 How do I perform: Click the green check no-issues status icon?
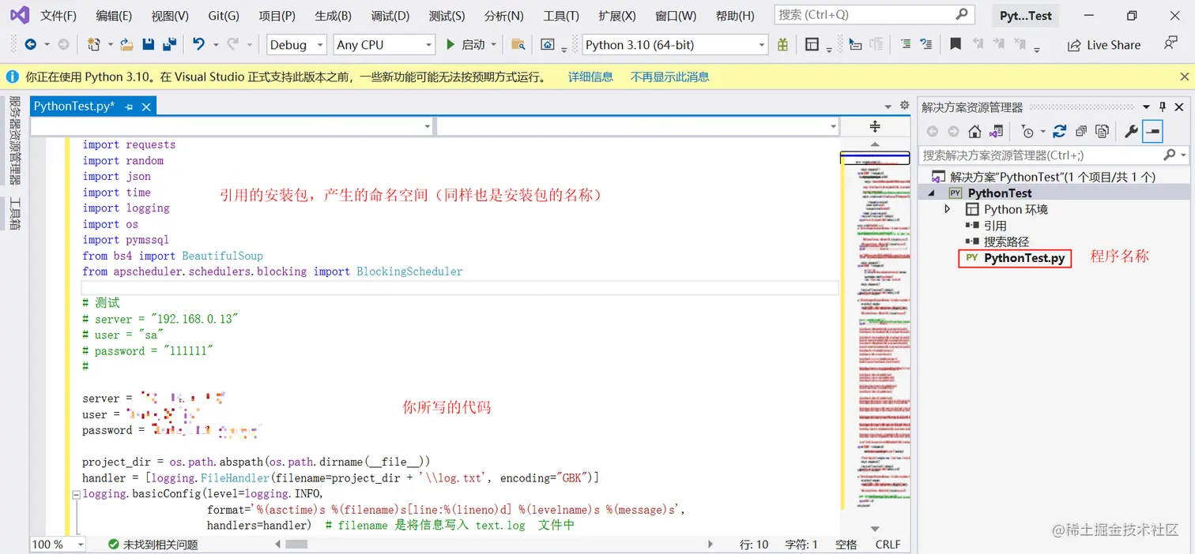pos(114,544)
